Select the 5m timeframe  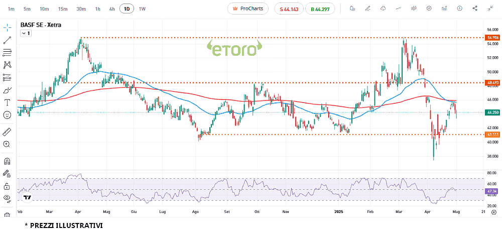(x=27, y=9)
